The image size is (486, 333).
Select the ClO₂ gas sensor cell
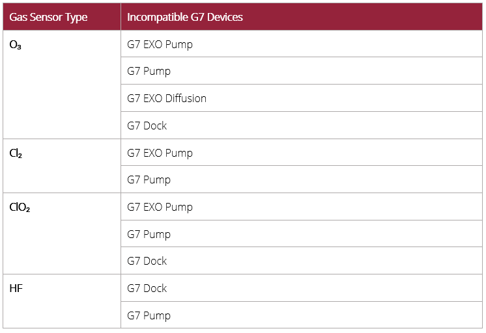coord(20,207)
